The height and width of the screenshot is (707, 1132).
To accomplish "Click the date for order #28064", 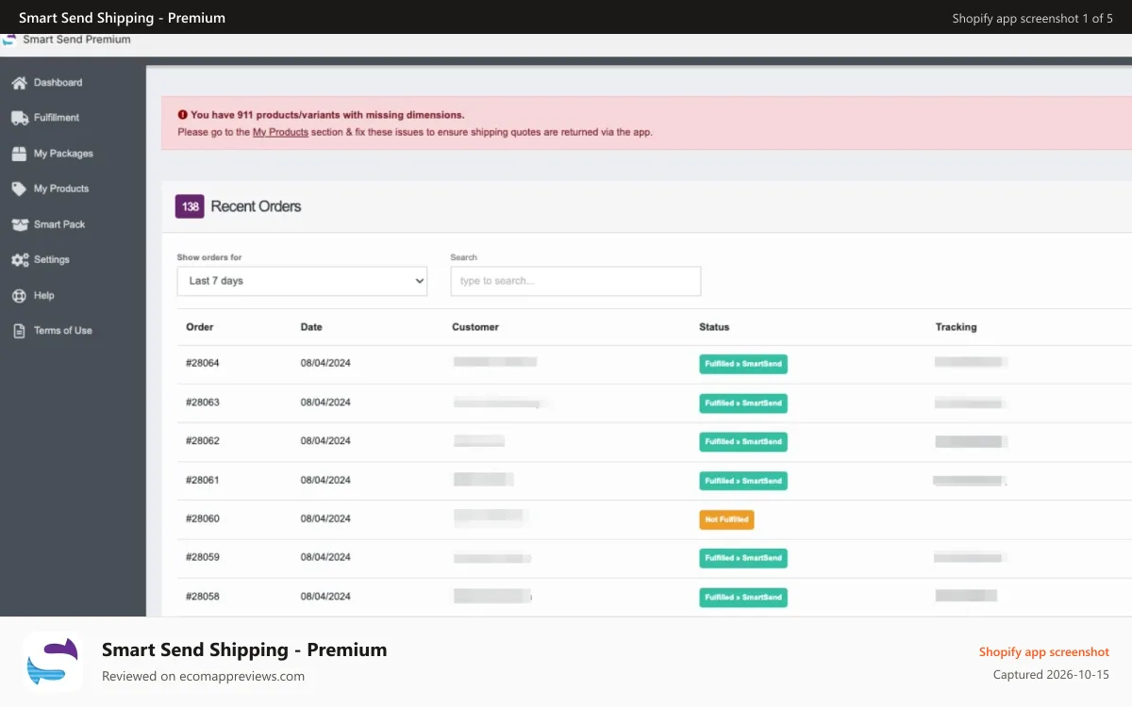I will tap(325, 363).
